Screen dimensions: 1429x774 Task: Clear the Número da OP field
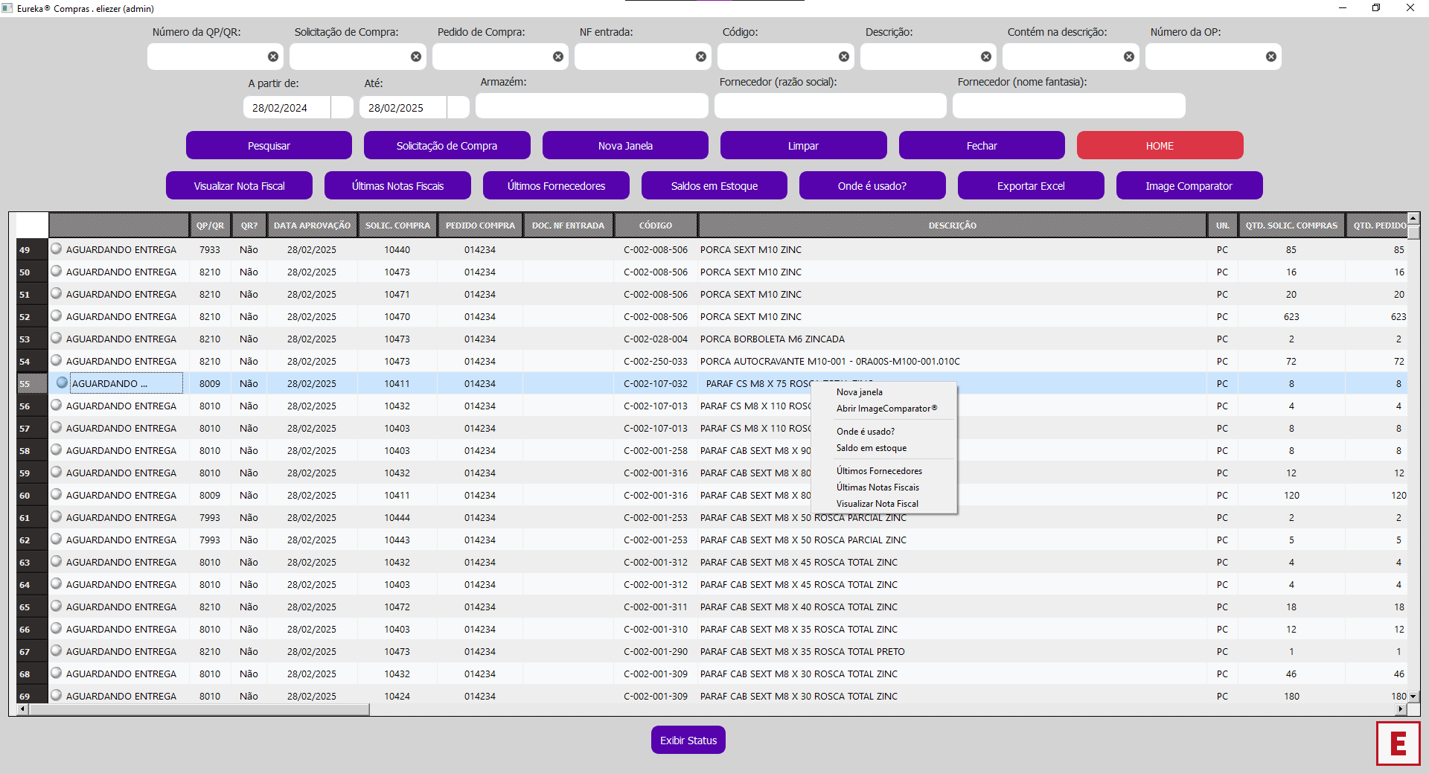pyautogui.click(x=1271, y=57)
